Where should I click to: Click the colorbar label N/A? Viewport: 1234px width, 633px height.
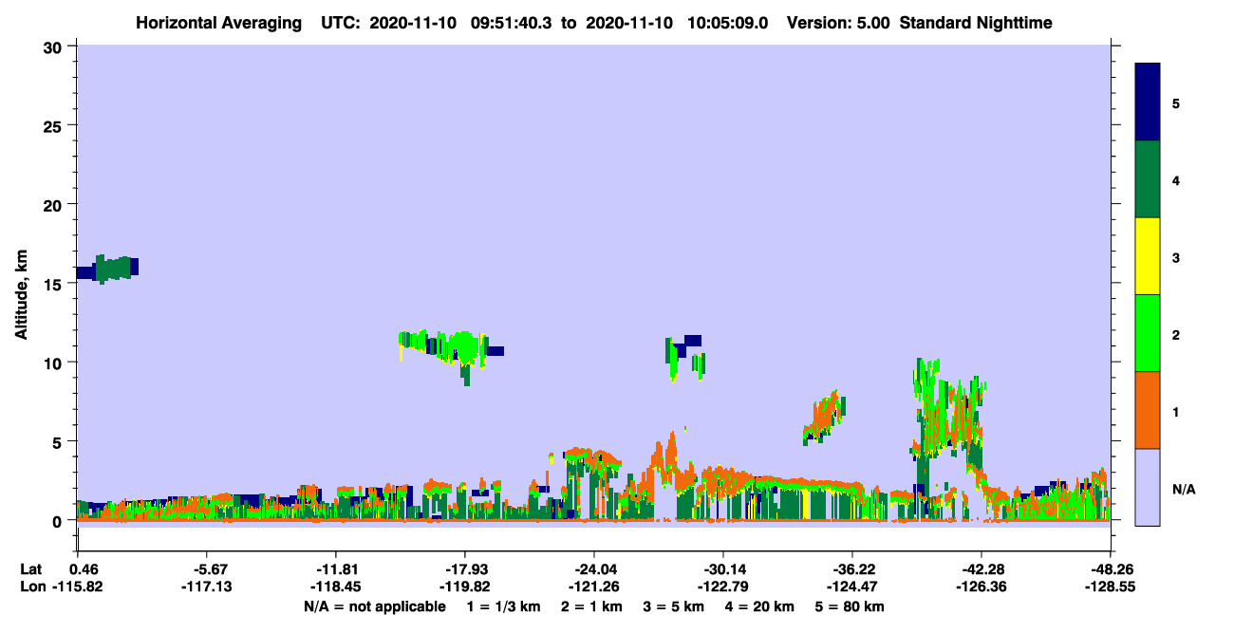(1183, 489)
